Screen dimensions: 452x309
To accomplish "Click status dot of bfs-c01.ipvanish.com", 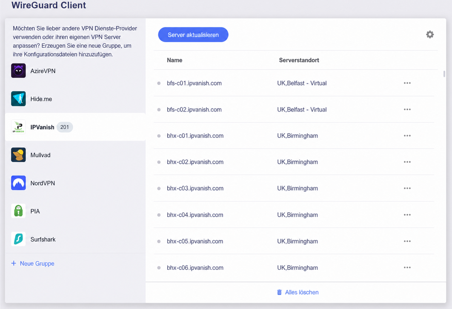I will click(159, 83).
